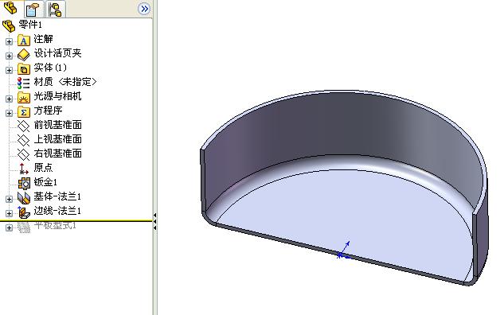This screenshot has height=315, width=504.
Task: Switch to the PropertyManager tab
Action: [x=33, y=10]
